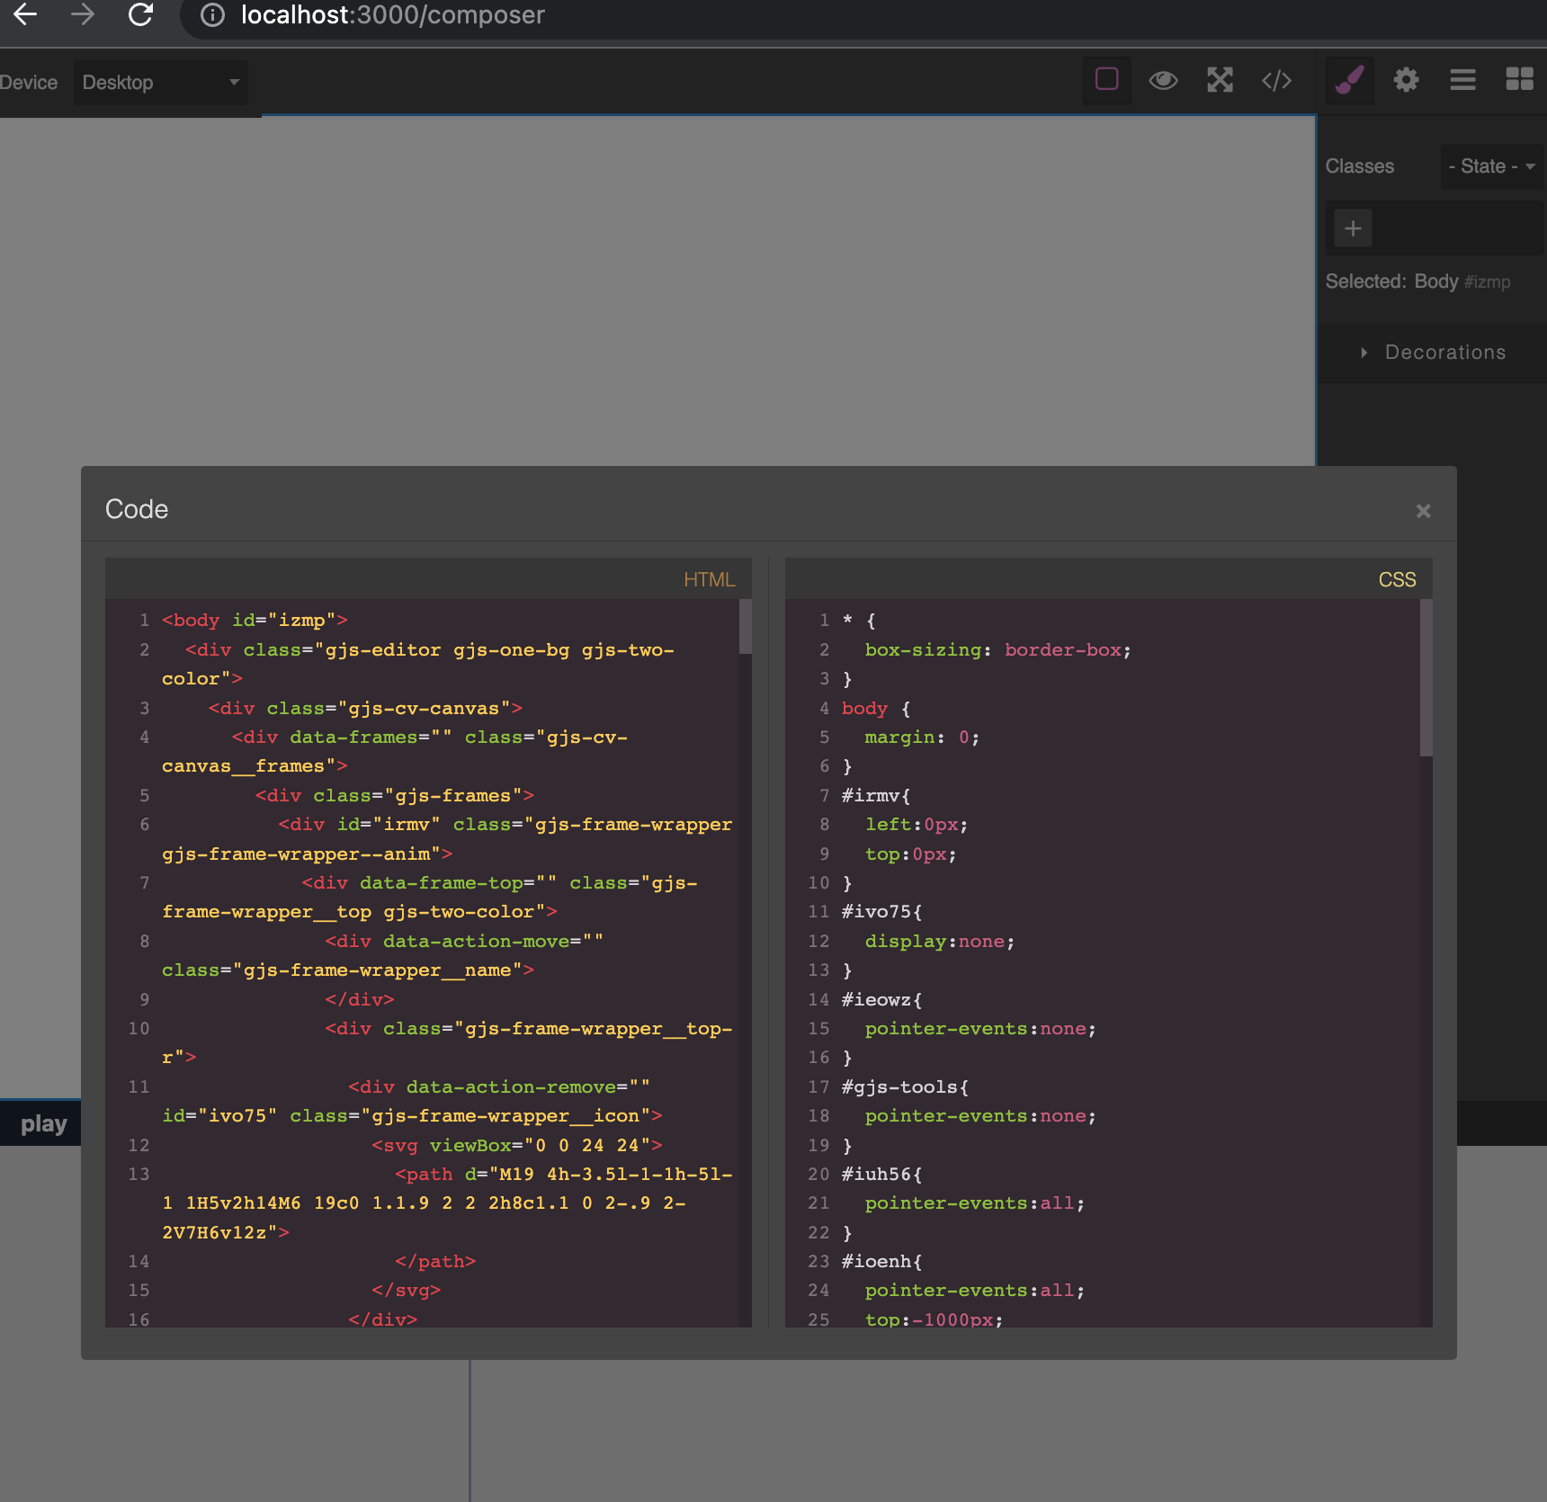Open the Layer Manager icon
This screenshot has height=1502, width=1547.
tap(1462, 80)
